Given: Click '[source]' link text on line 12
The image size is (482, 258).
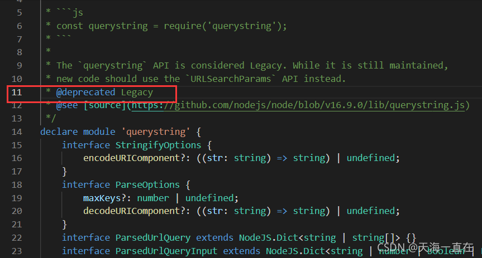Looking at the screenshot, I should point(104,105).
